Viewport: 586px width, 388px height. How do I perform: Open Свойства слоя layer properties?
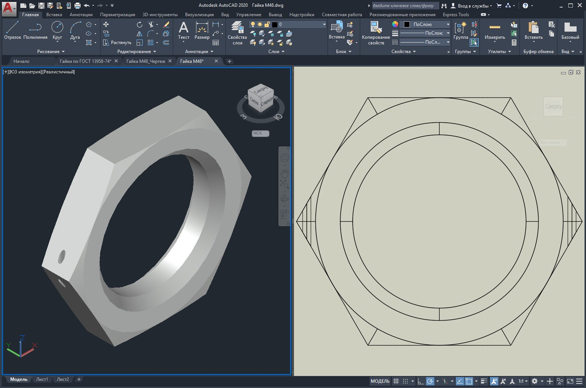[237, 33]
